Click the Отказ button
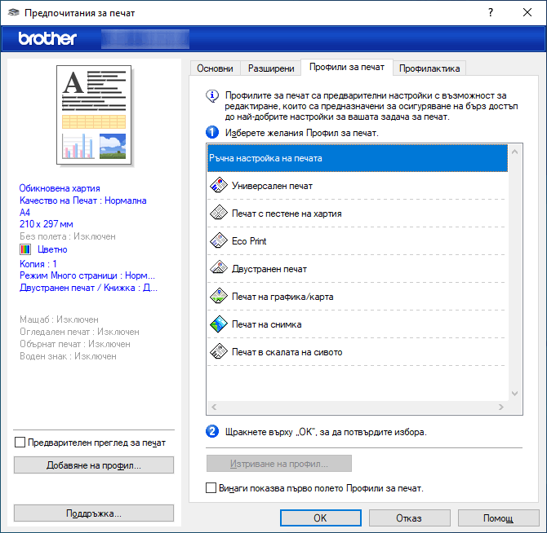Screen dimensions: 547x533 click(x=409, y=518)
